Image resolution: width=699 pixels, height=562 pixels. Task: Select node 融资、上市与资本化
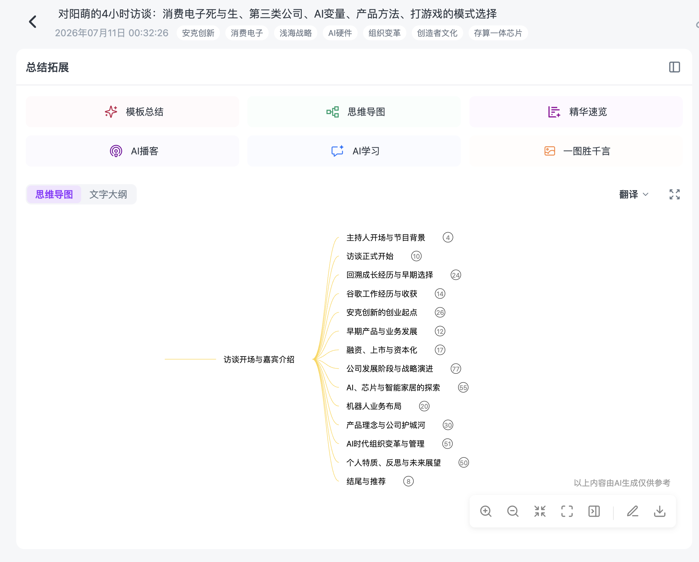[x=382, y=350]
